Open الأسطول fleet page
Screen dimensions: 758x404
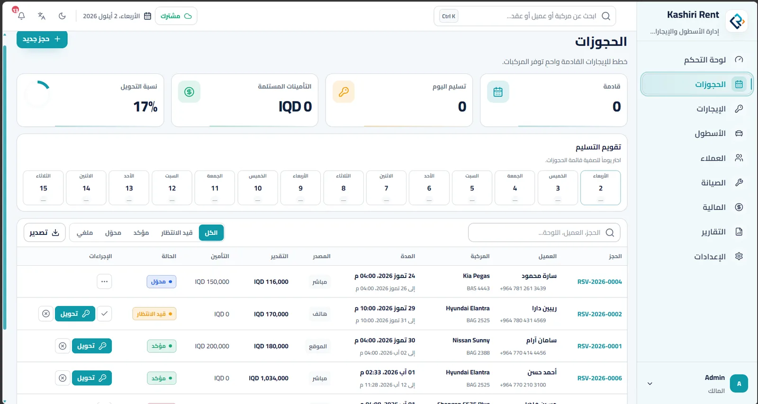(x=696, y=134)
